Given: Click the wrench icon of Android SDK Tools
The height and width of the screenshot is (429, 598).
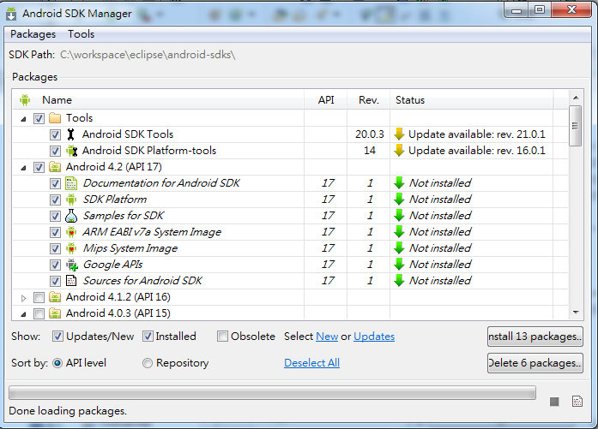Looking at the screenshot, I should pyautogui.click(x=71, y=134).
